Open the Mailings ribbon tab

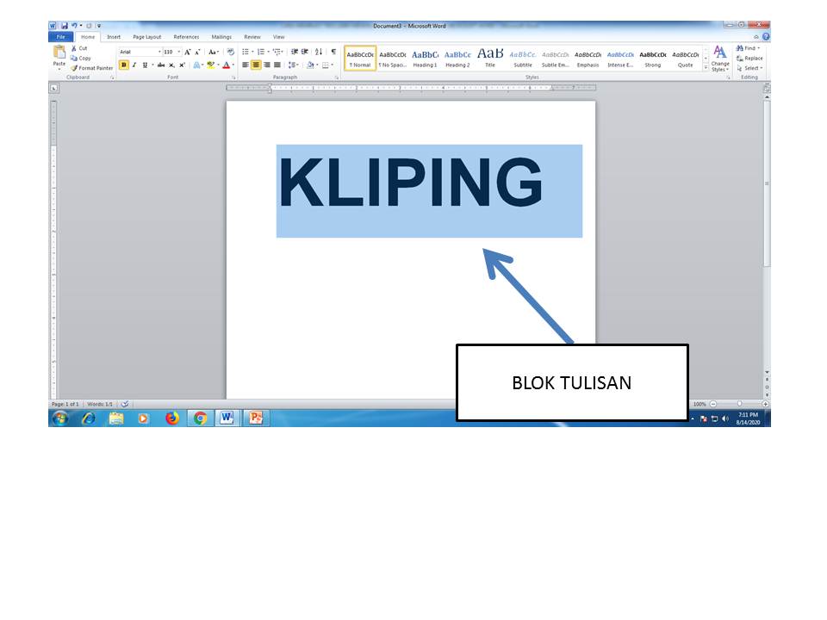[221, 37]
